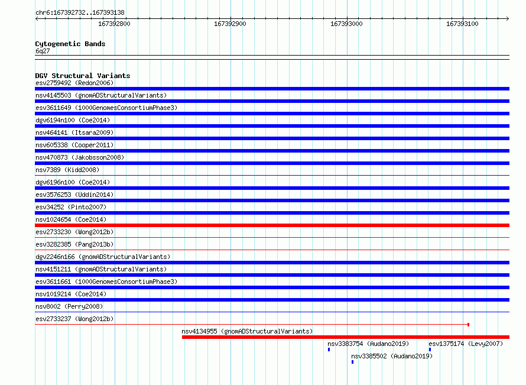
Task: Open the esv34252 (Pinto2007) label
Action: pyautogui.click(x=71, y=207)
